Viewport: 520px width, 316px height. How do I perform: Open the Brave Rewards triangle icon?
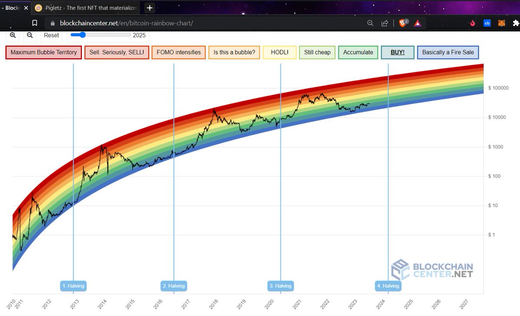[417, 23]
